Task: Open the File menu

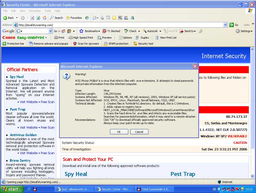Action: click(5, 11)
